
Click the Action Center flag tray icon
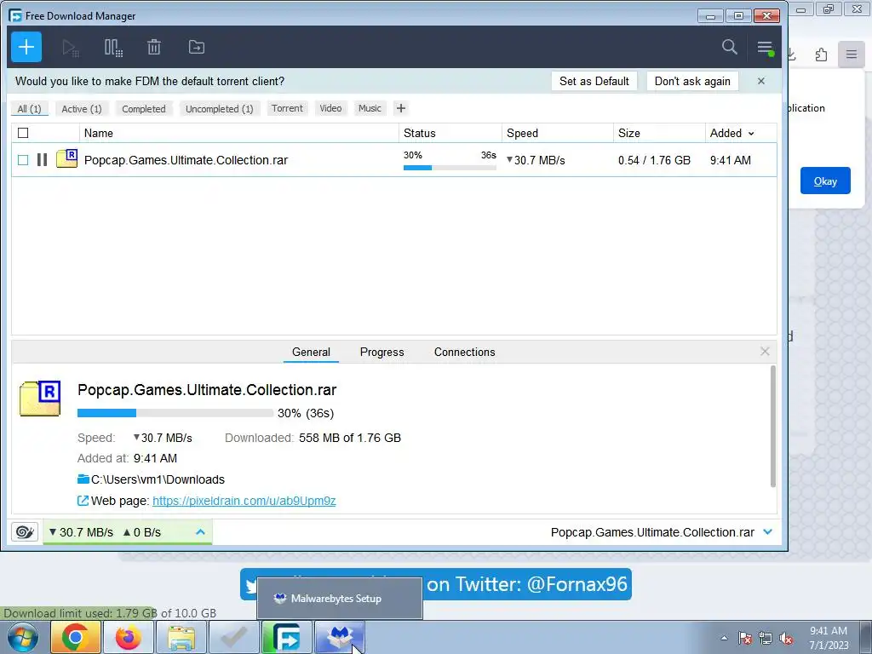point(744,638)
